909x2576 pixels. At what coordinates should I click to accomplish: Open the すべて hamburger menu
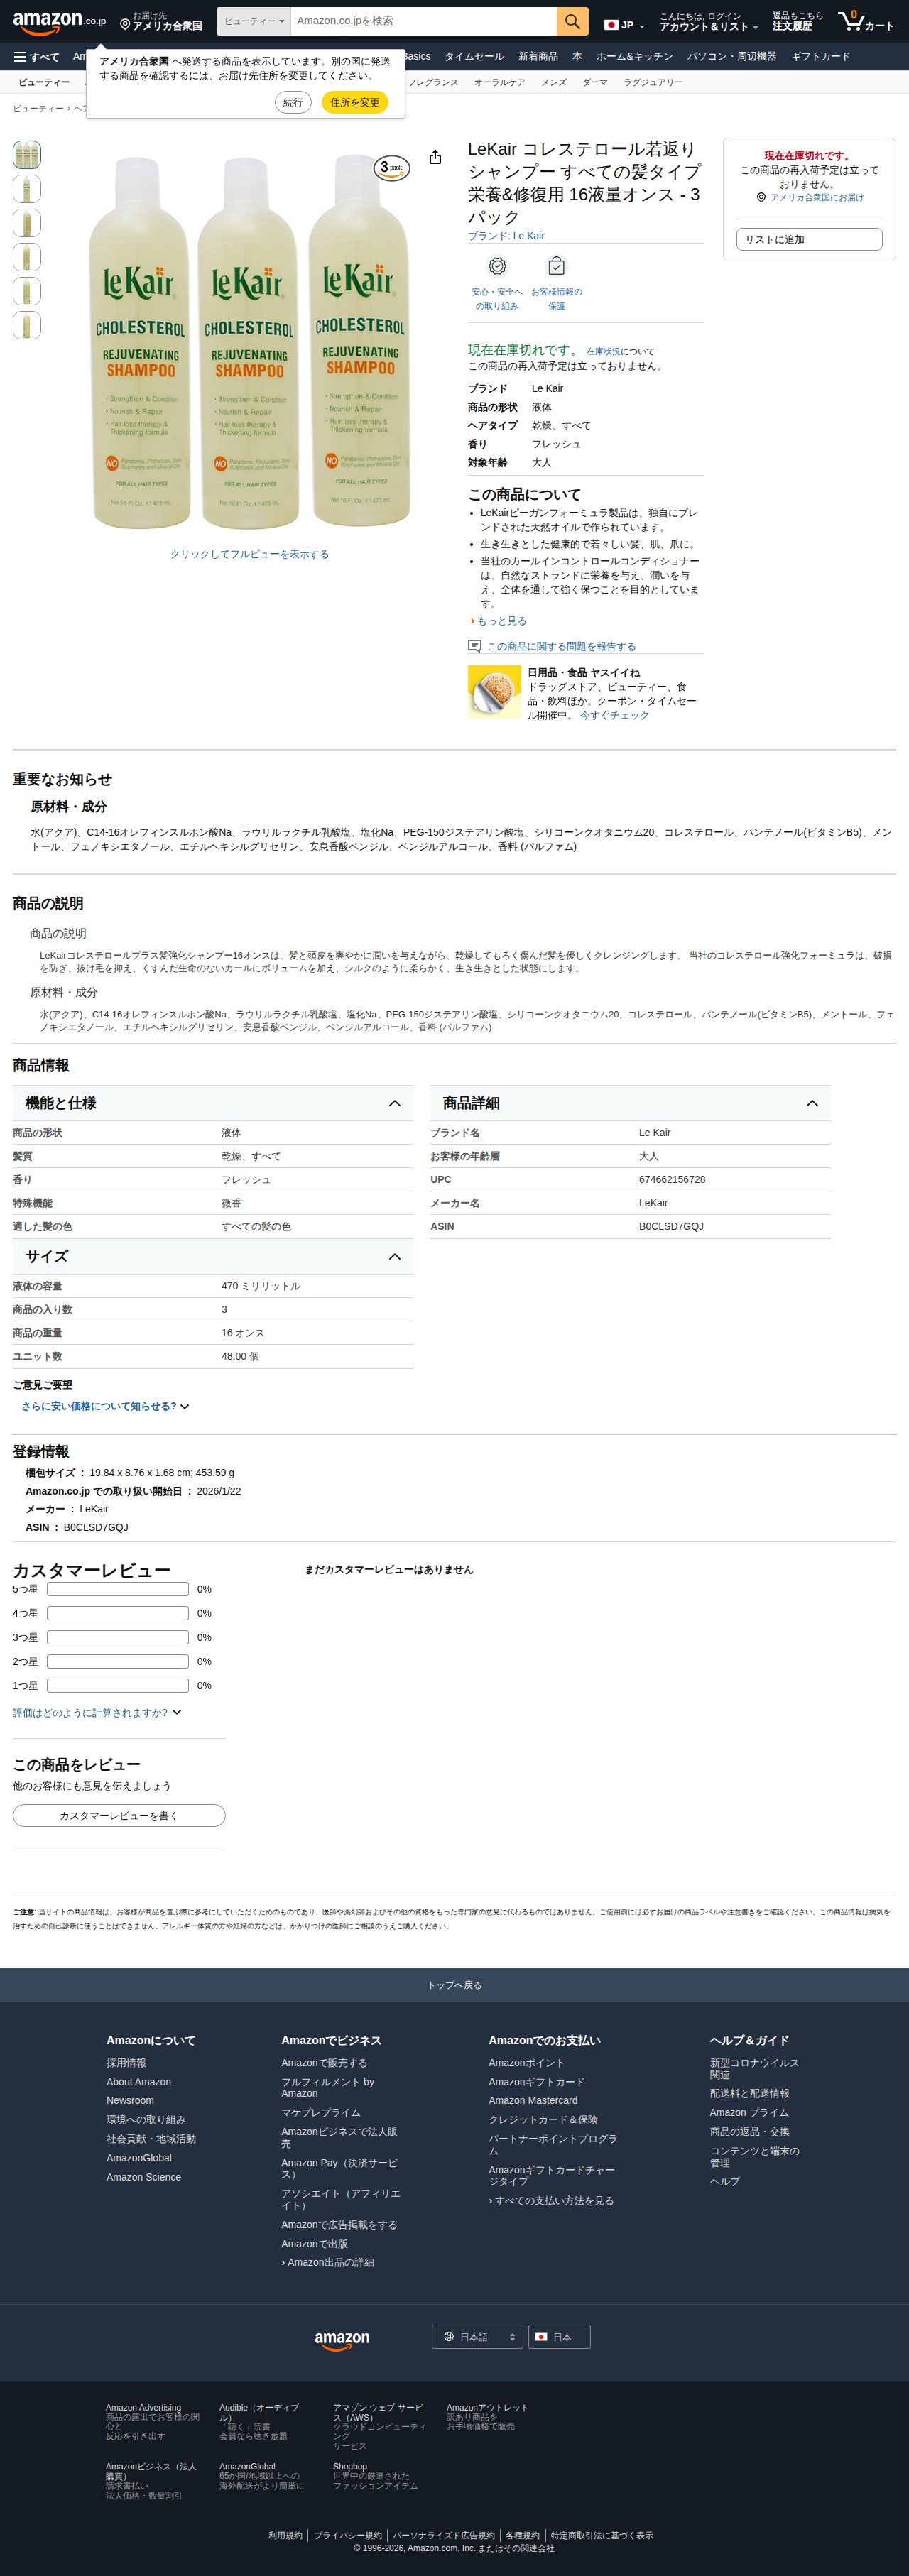(x=36, y=57)
